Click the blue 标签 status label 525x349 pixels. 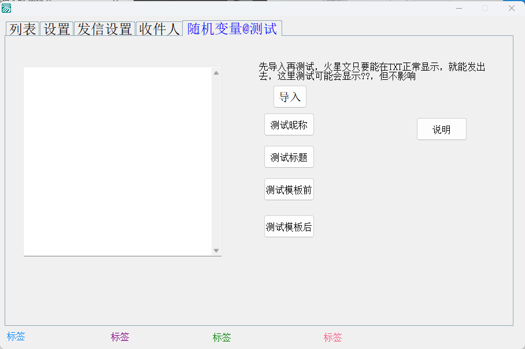tap(16, 336)
